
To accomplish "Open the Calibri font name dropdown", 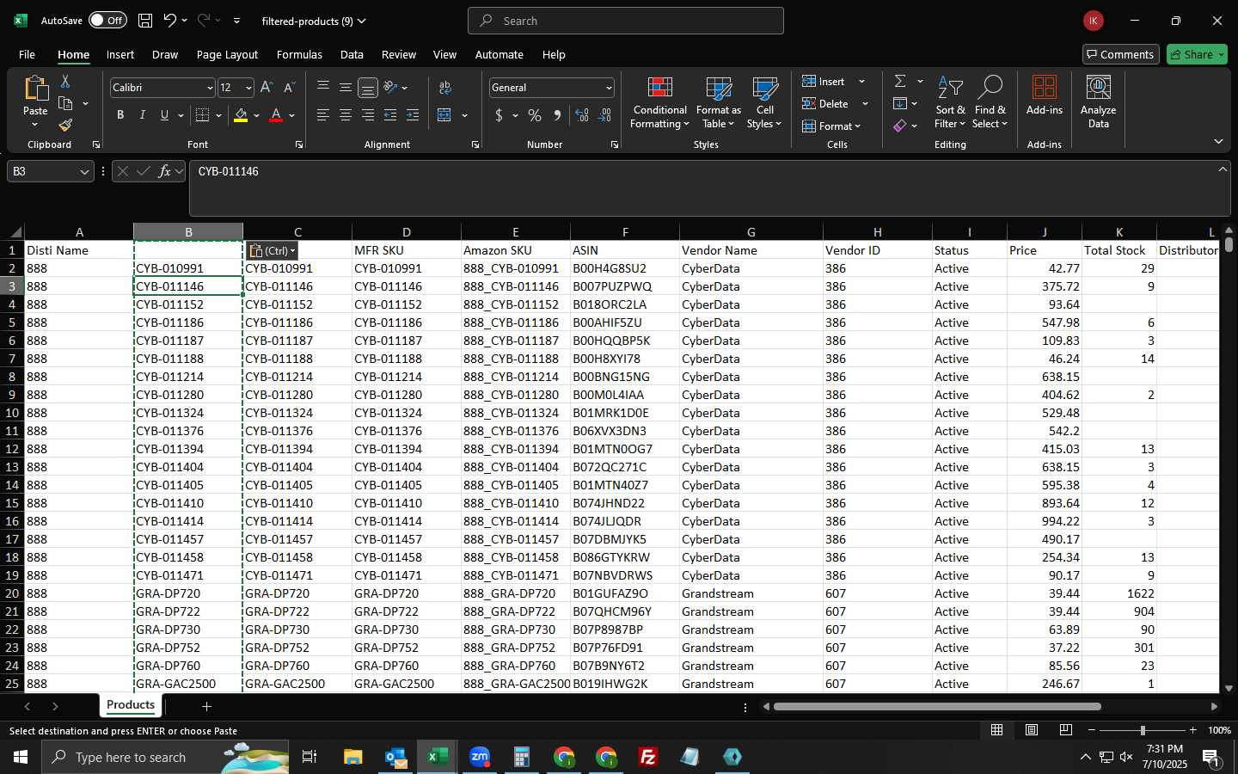I will pos(209,88).
